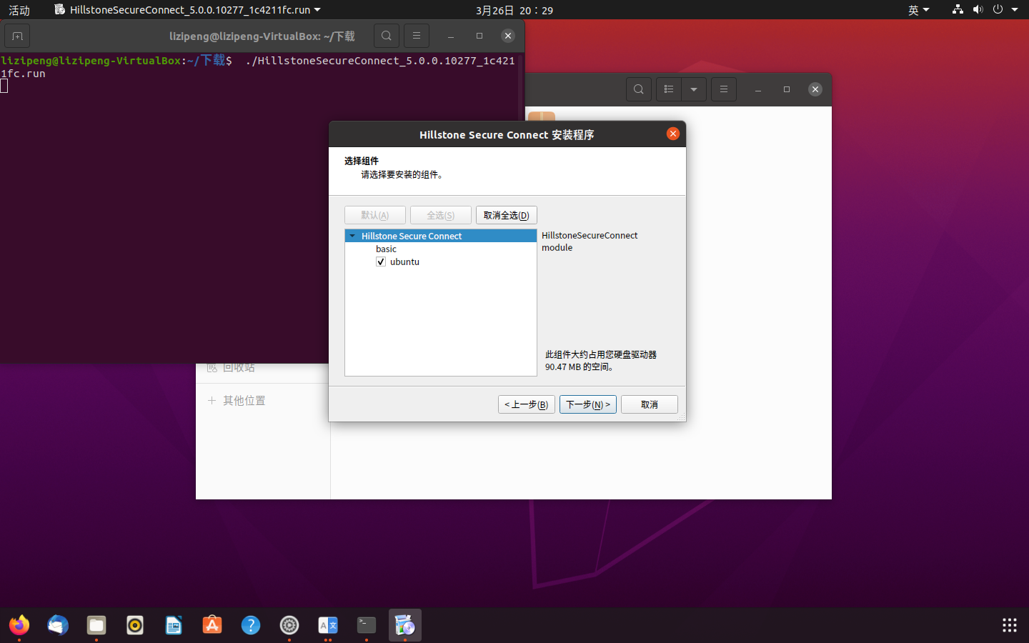The width and height of the screenshot is (1029, 643).
Task: Minimize the Files window
Action: 758,89
